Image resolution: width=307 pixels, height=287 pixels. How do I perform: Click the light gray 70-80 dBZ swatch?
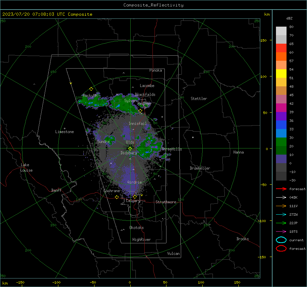coord(281,31)
